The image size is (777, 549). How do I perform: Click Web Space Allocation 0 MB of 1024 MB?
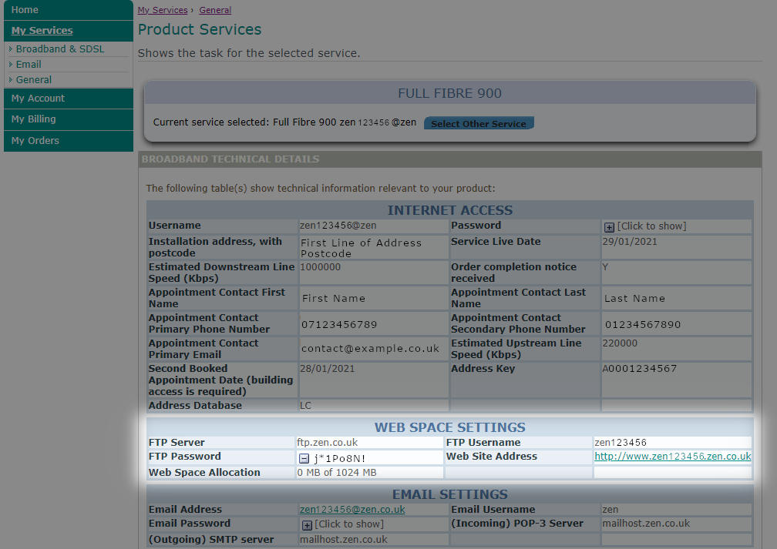pyautogui.click(x=336, y=473)
